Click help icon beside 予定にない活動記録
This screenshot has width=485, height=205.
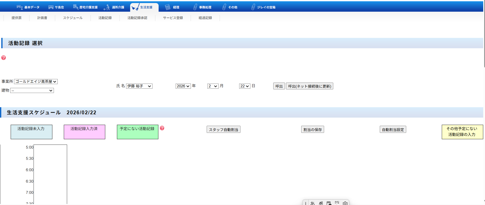tap(162, 128)
